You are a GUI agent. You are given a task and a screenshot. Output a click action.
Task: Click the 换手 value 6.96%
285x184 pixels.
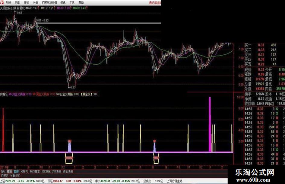tap(260, 94)
